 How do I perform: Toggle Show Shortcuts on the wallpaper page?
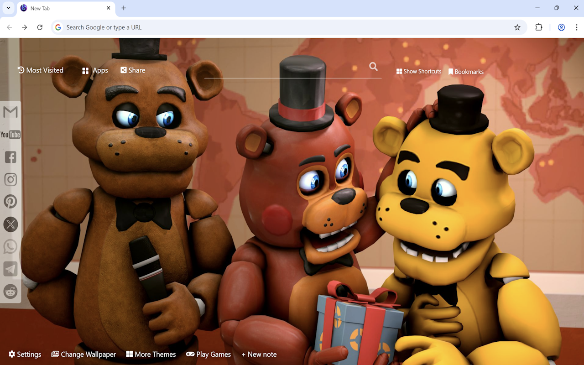(x=418, y=71)
